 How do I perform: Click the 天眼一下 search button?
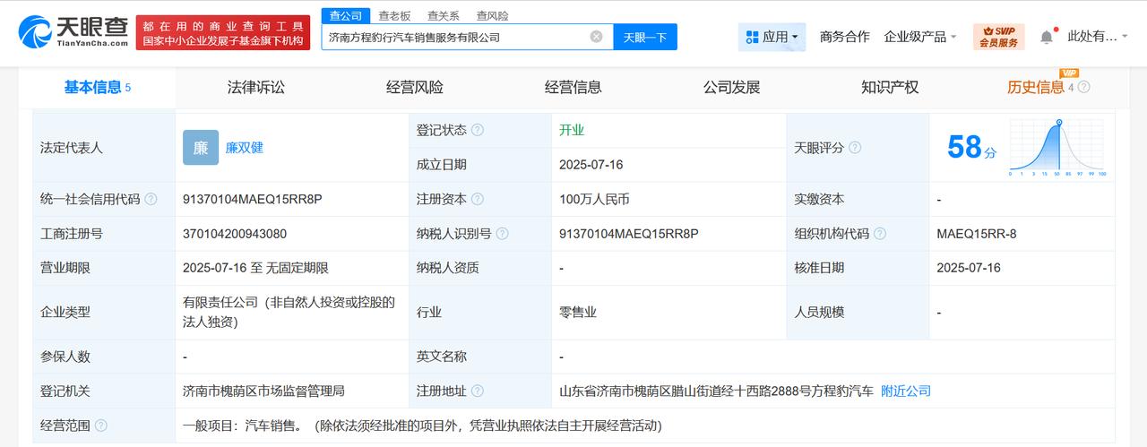645,37
